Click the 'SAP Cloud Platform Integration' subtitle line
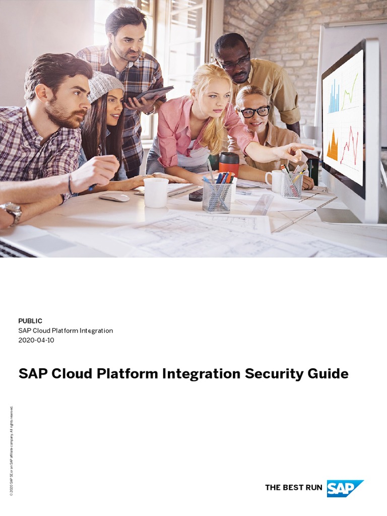Viewport: 387px width, 516px height. tap(66, 331)
